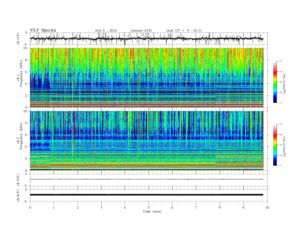
Task: Click the ch.2 spectrogram plot
Action: click(146, 140)
